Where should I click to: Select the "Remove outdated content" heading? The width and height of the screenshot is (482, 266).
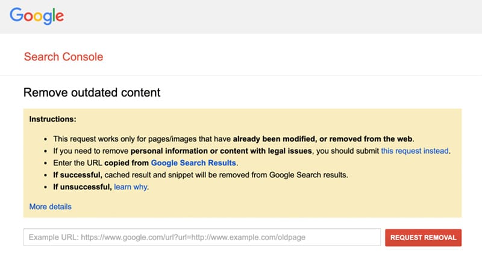[x=92, y=92]
